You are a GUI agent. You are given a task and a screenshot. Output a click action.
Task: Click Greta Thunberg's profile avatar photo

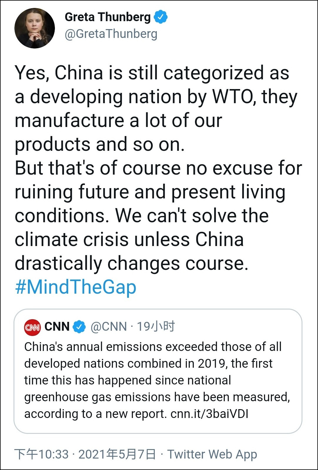(35, 28)
